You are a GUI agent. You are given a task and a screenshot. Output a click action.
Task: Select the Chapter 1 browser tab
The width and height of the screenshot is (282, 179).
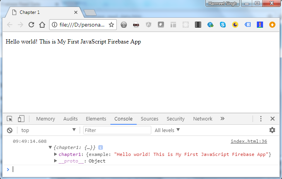44,12
